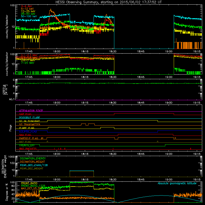The width and height of the screenshot is (205, 205).
Task: Click the green 25-50 keV legend label
Action: [x=28, y=14]
